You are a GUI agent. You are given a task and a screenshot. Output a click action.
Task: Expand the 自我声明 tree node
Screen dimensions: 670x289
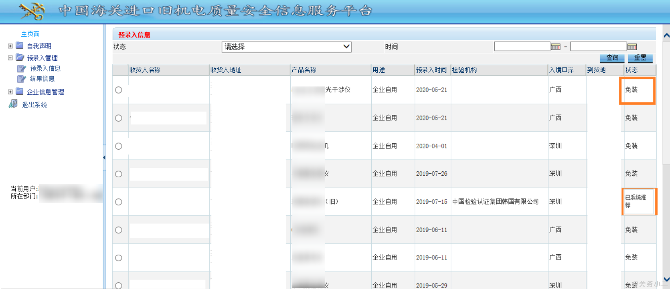(10, 46)
